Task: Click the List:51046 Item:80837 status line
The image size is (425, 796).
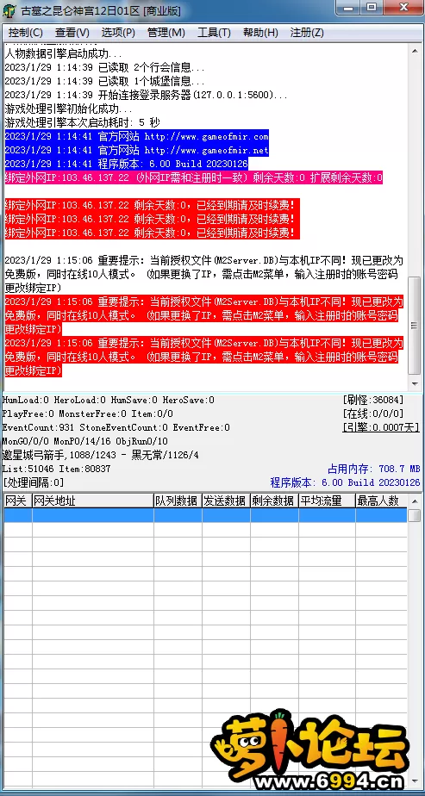Action: pos(56,469)
